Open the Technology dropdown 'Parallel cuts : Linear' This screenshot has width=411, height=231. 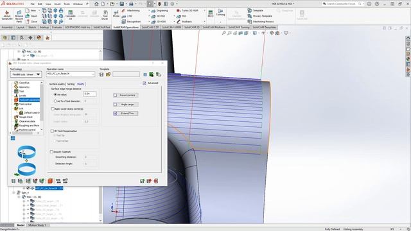tap(26, 74)
